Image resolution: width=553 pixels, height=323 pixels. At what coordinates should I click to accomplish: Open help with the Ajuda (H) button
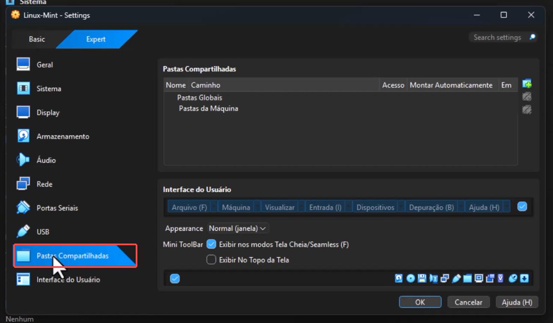pos(517,302)
